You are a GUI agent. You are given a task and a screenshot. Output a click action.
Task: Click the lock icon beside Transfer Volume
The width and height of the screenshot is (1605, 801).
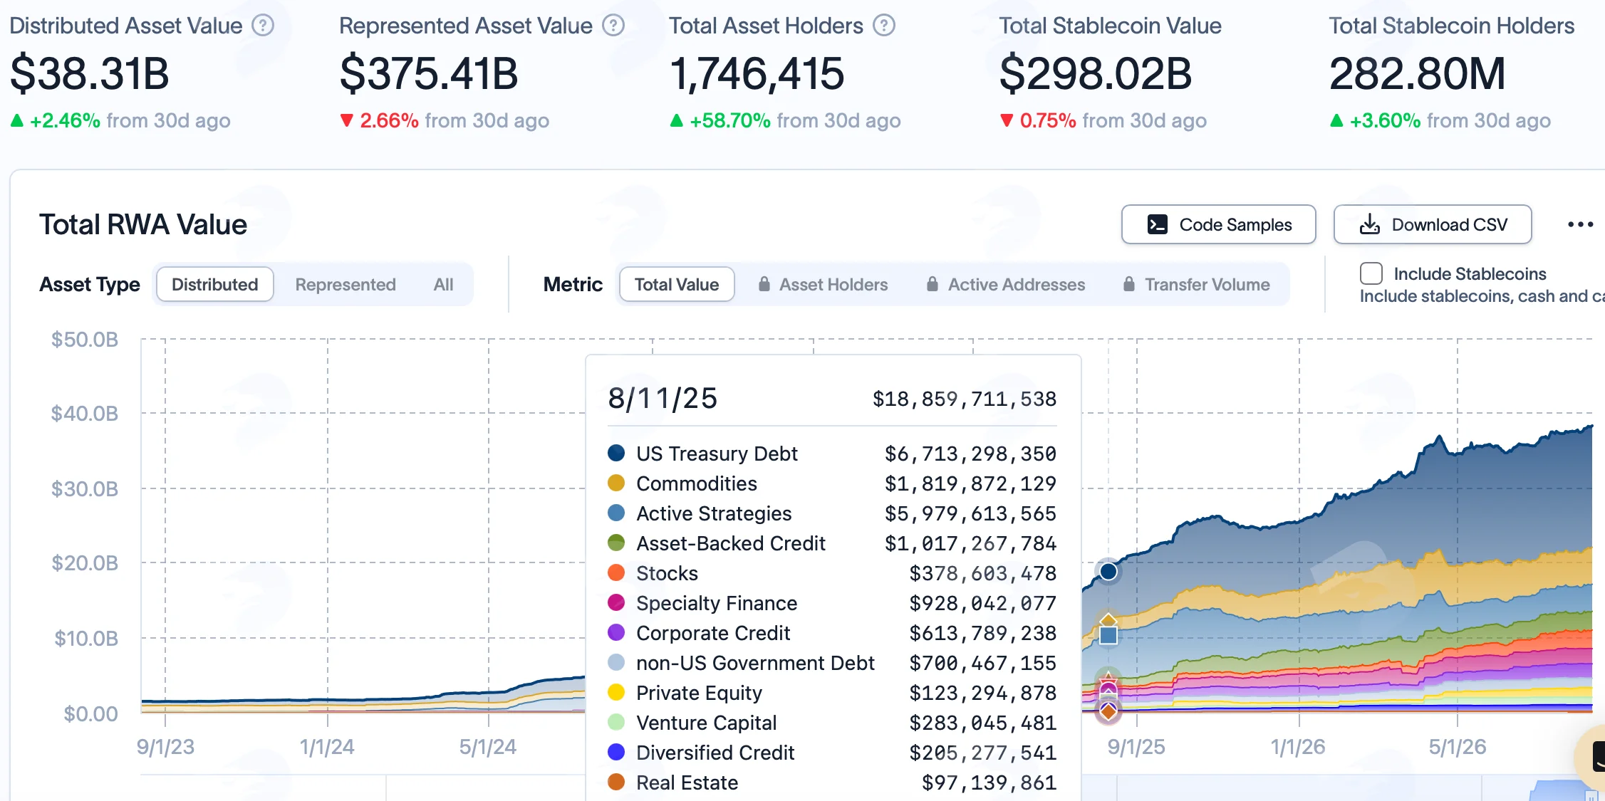(x=1129, y=284)
